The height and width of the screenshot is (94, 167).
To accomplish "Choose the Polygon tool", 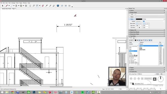I will click(26, 6).
